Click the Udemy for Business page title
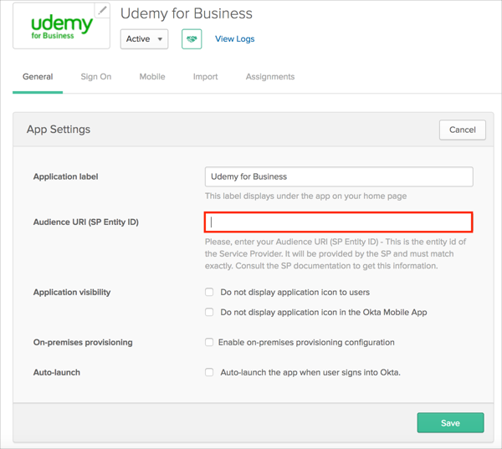 (186, 13)
